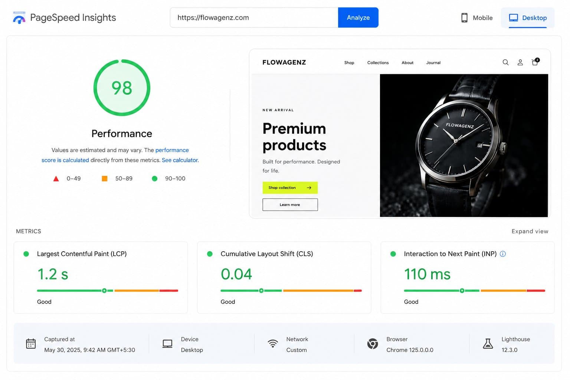Click the 1.2 s LCP value
This screenshot has height=380, width=570.
(53, 274)
